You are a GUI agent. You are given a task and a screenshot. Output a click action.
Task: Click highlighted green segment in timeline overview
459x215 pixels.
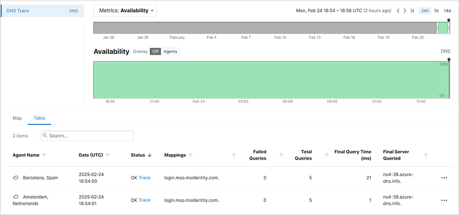(x=442, y=28)
